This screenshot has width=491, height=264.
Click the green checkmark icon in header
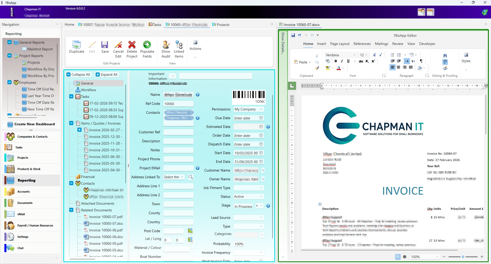(485, 12)
